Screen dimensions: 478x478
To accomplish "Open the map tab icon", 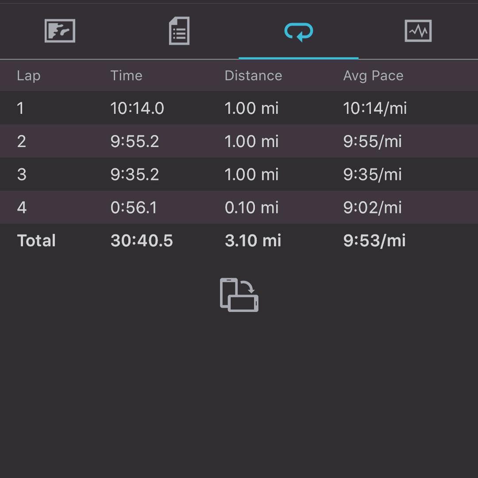I will 60,31.
